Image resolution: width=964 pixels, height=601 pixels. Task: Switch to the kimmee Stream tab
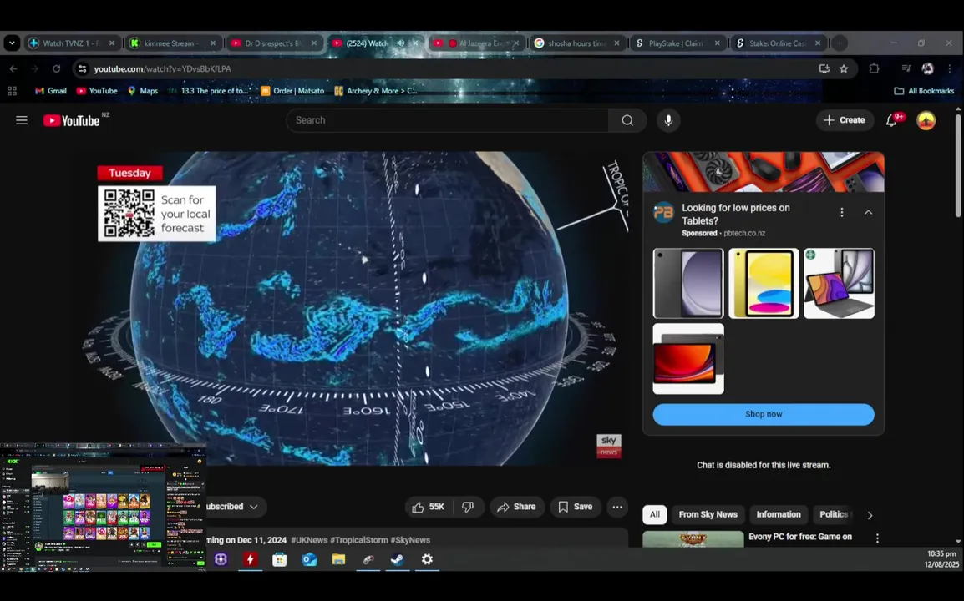(x=172, y=43)
